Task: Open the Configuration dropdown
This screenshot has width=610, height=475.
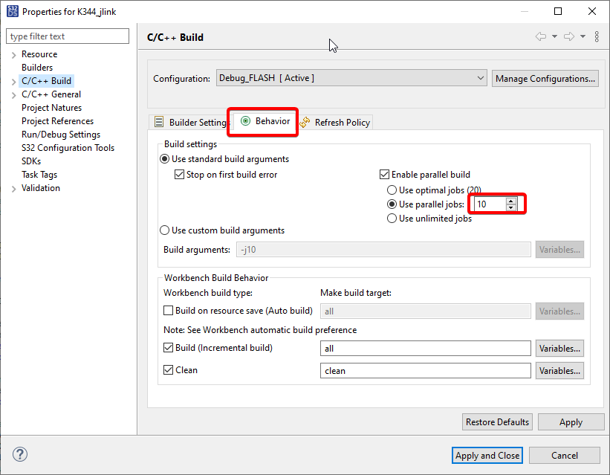Action: pyautogui.click(x=351, y=78)
